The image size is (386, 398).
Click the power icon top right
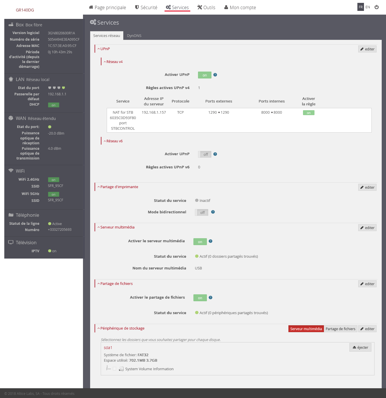tap(377, 7)
